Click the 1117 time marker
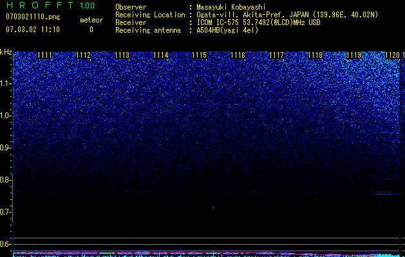The image size is (405, 257). point(276,55)
